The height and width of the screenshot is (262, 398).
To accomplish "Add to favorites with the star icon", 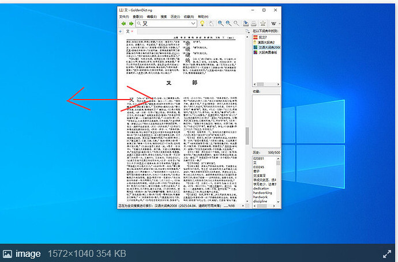I will [x=262, y=24].
